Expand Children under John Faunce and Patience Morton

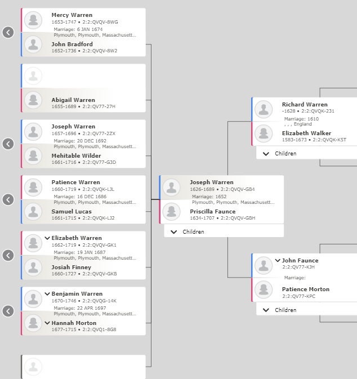click(x=306, y=310)
